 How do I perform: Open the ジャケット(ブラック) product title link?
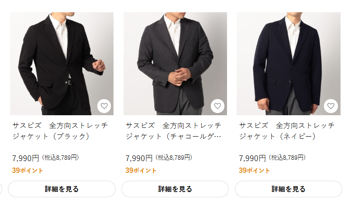point(60,131)
